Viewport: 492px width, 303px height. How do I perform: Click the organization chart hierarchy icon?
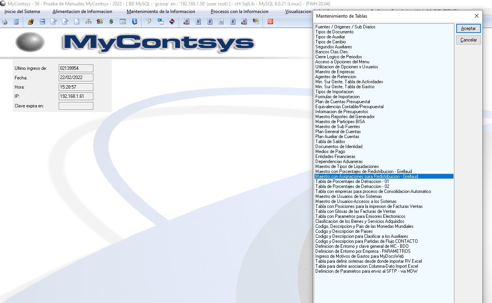pos(88,21)
